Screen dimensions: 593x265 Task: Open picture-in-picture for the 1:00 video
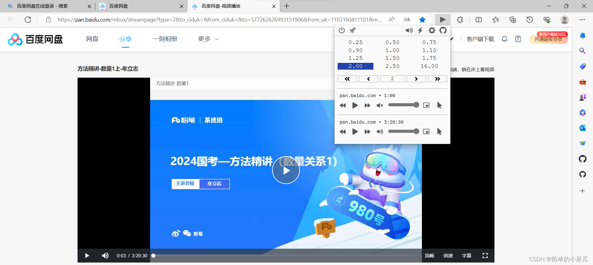pyautogui.click(x=426, y=105)
